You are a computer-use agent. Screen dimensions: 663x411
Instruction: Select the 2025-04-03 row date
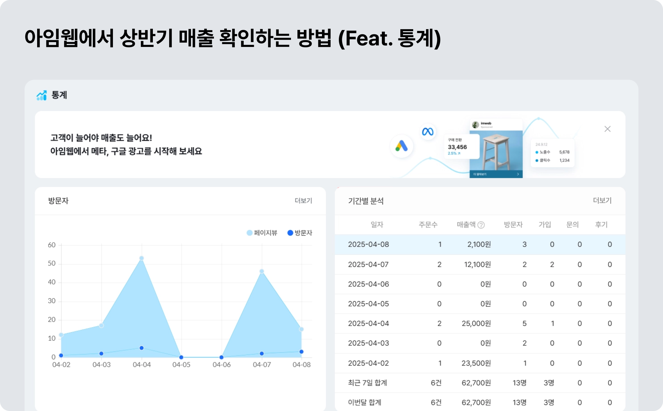click(368, 343)
